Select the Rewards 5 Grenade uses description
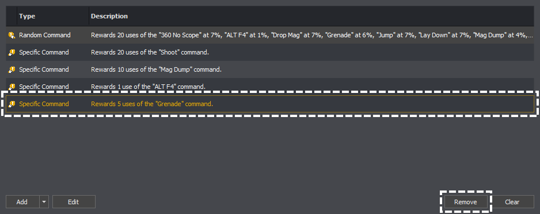The width and height of the screenshot is (540, 214). point(152,104)
